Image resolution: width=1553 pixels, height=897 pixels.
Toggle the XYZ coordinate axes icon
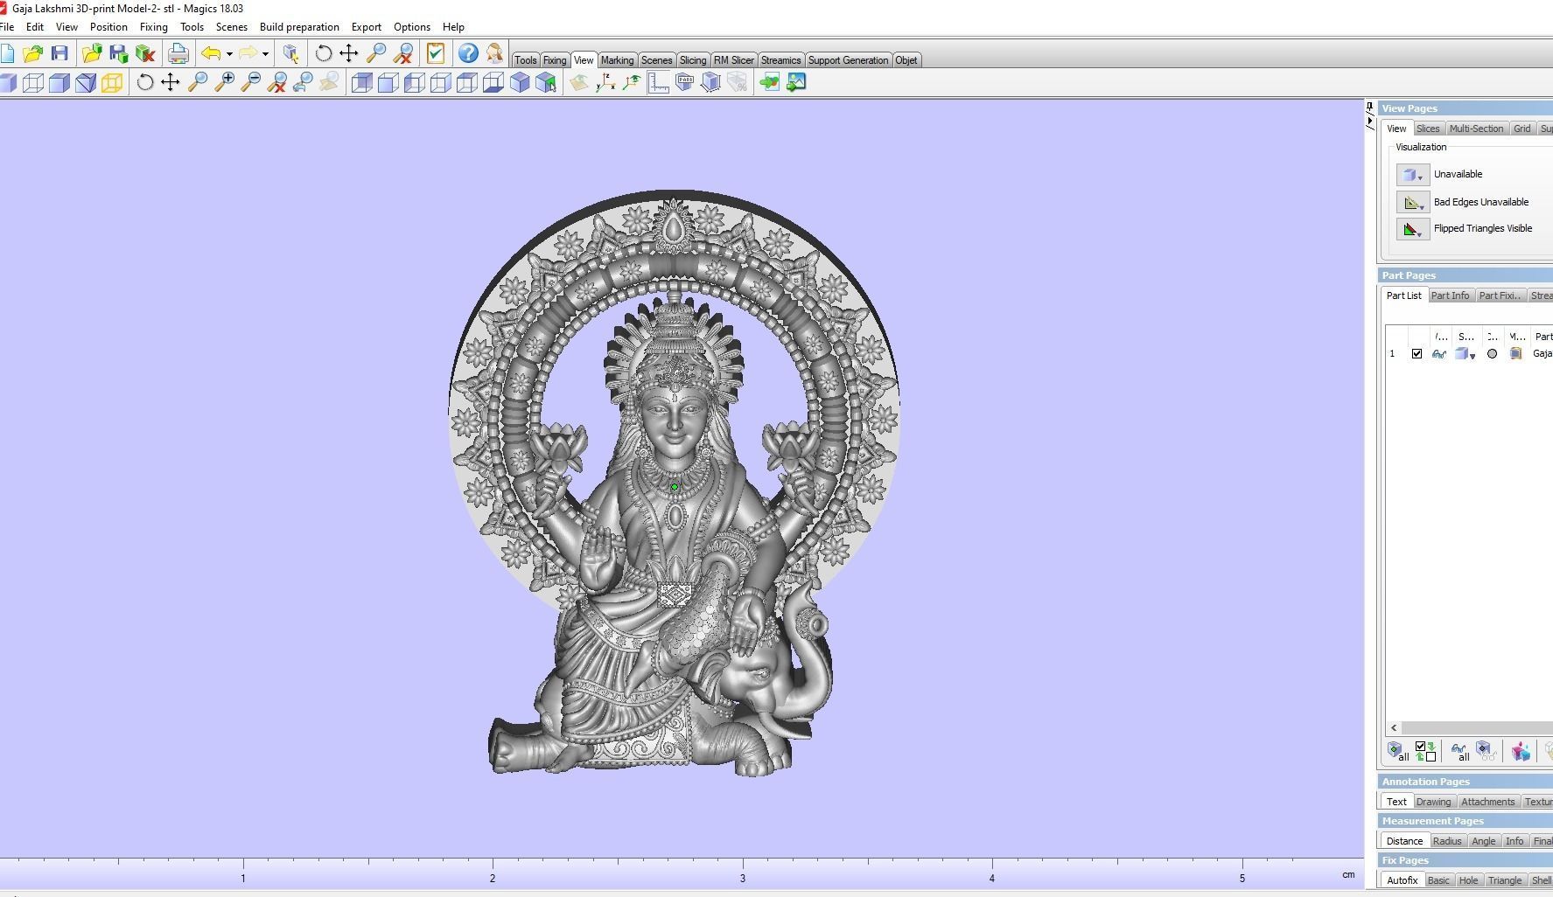pos(605,83)
